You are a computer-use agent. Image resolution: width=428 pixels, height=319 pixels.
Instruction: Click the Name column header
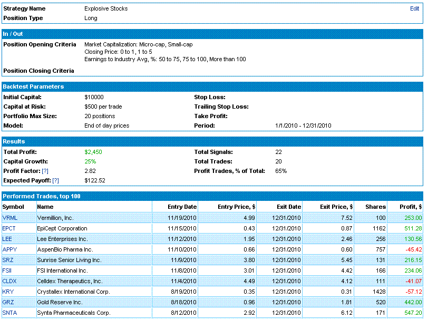[45, 207]
